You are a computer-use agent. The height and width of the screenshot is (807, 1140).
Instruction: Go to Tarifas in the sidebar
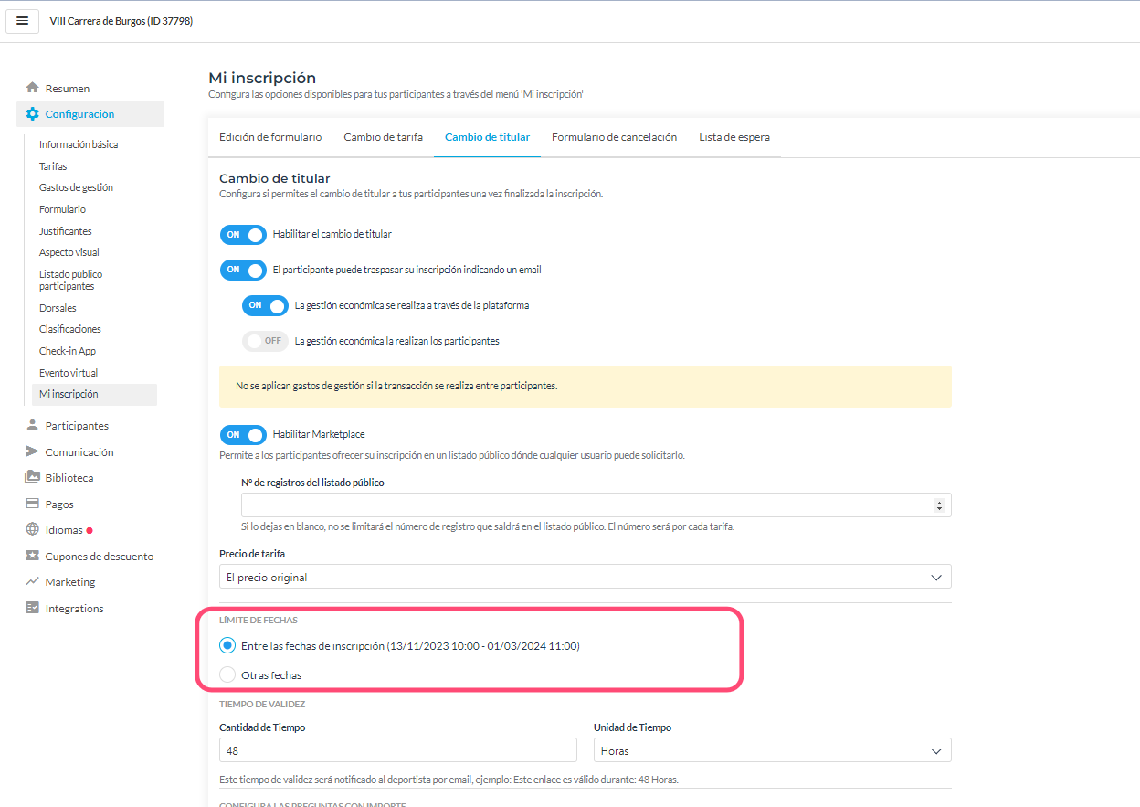click(x=53, y=166)
